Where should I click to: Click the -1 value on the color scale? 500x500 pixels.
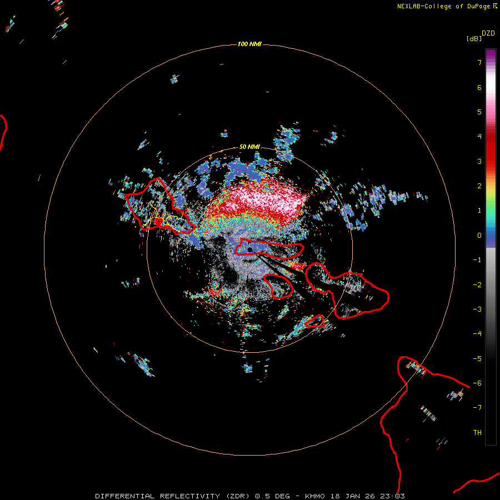(477, 260)
